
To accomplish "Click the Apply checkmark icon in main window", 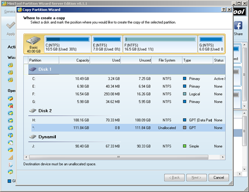I will pyautogui.click(x=11, y=26).
